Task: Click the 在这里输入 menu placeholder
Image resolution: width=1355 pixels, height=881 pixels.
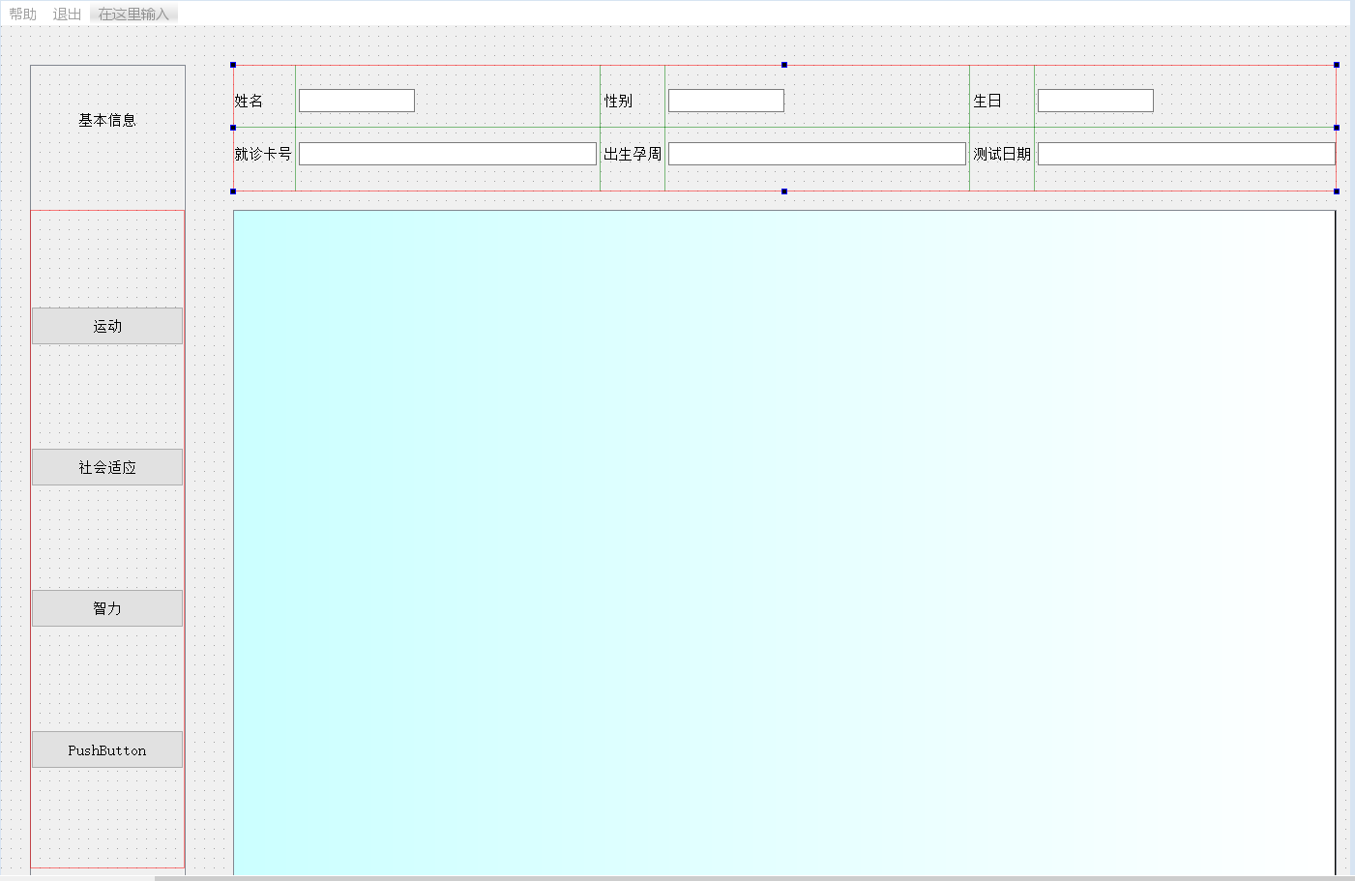Action: [133, 14]
